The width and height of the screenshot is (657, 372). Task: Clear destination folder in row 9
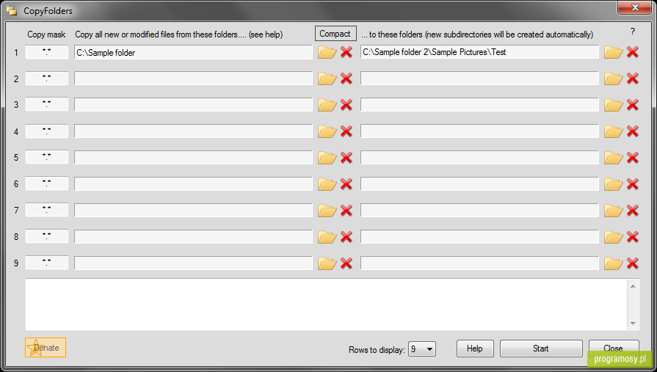632,263
